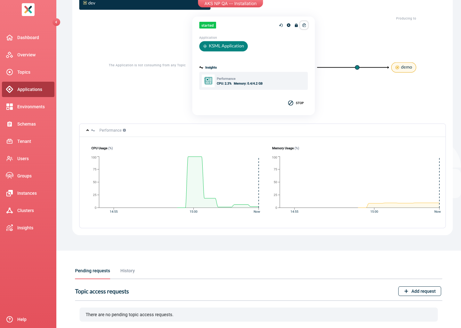Screen dimensions: 461x328
Task: Stop the running KSML Application
Action: click(295, 103)
